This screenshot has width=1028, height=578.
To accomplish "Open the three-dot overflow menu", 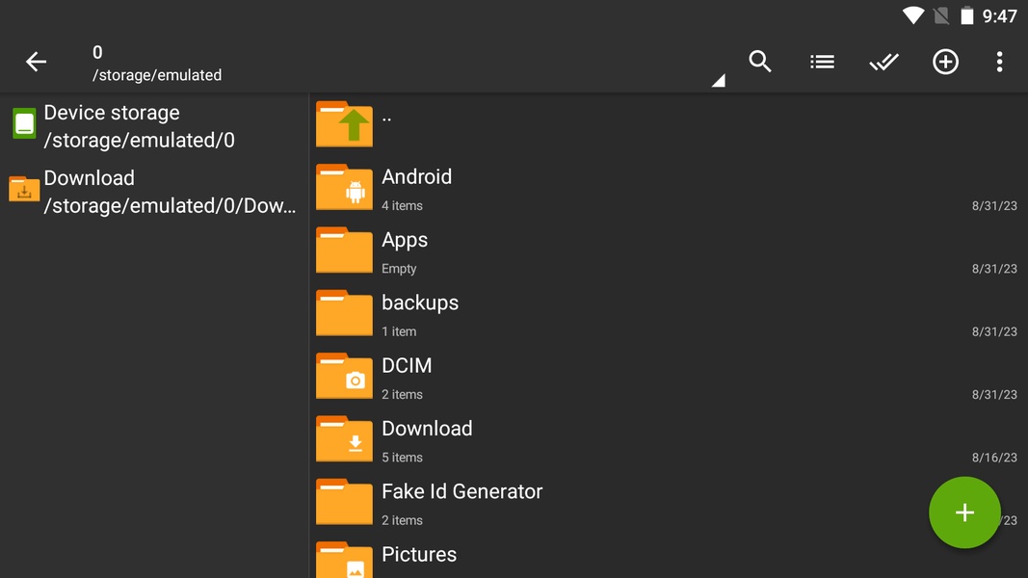I will [999, 62].
